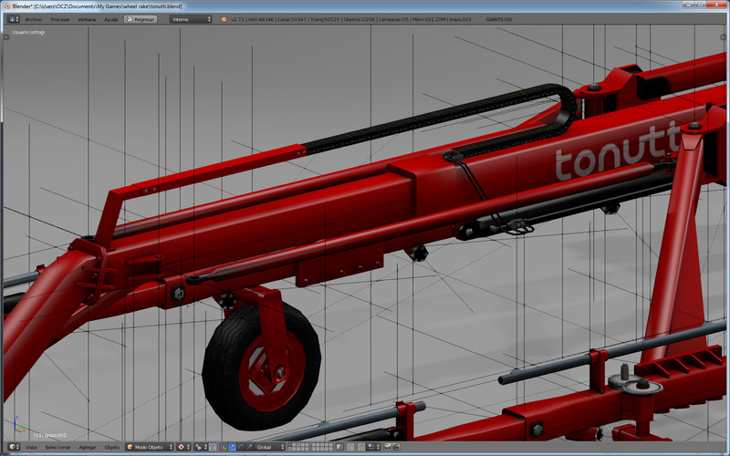The height and width of the screenshot is (456, 730).
Task: Open the pivot point selector
Action: tap(203, 447)
